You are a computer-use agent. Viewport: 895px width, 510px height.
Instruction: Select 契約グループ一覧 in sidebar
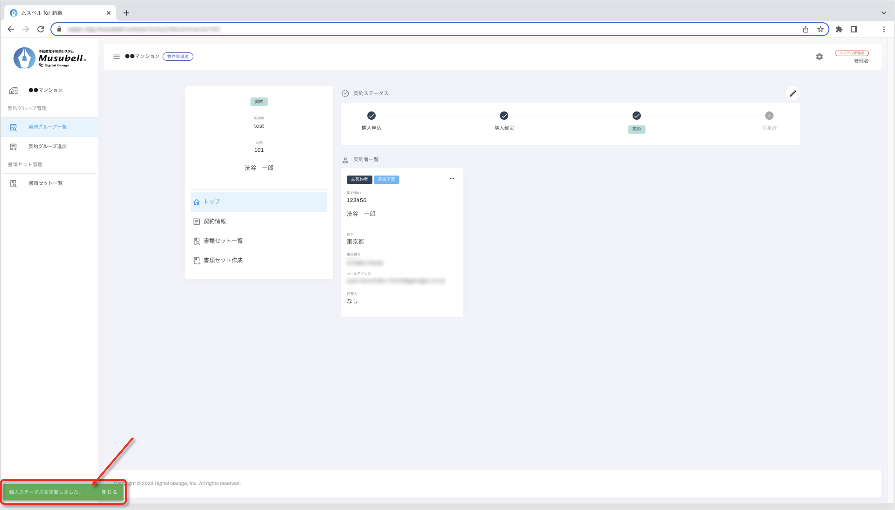48,127
